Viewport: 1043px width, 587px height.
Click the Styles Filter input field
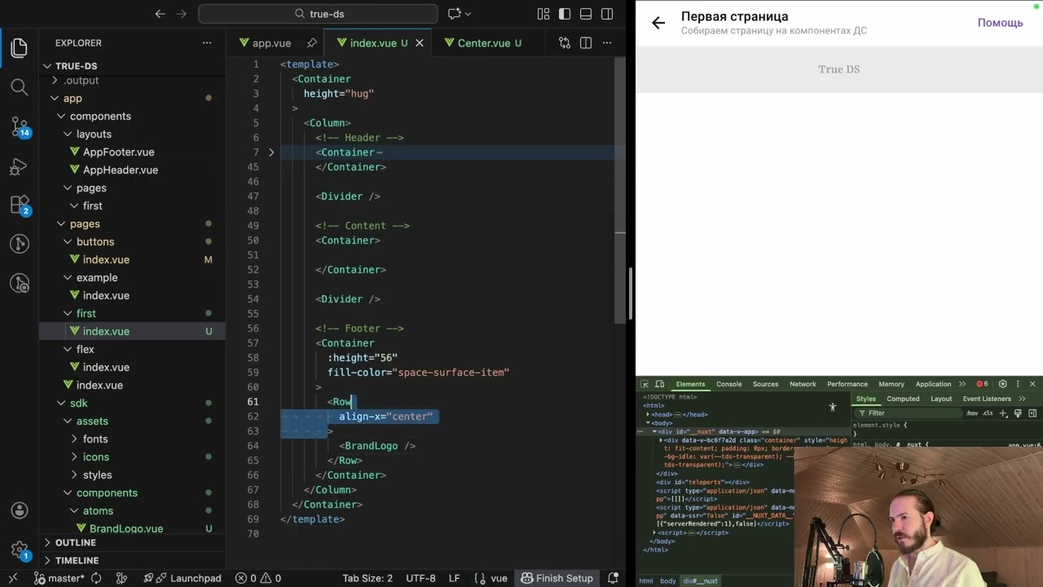click(908, 413)
